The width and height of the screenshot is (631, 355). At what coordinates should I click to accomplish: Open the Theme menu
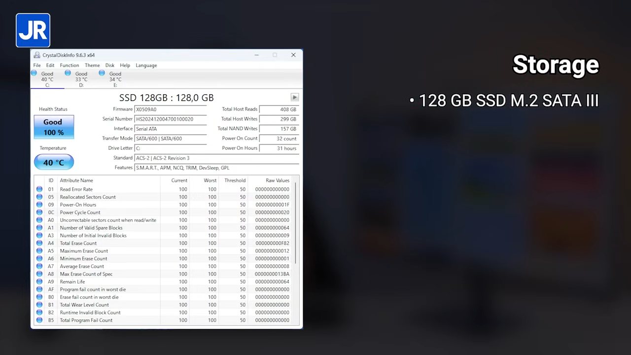coord(92,65)
